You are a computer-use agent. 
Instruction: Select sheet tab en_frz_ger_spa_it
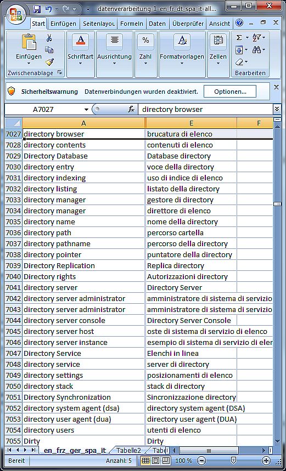75,450
